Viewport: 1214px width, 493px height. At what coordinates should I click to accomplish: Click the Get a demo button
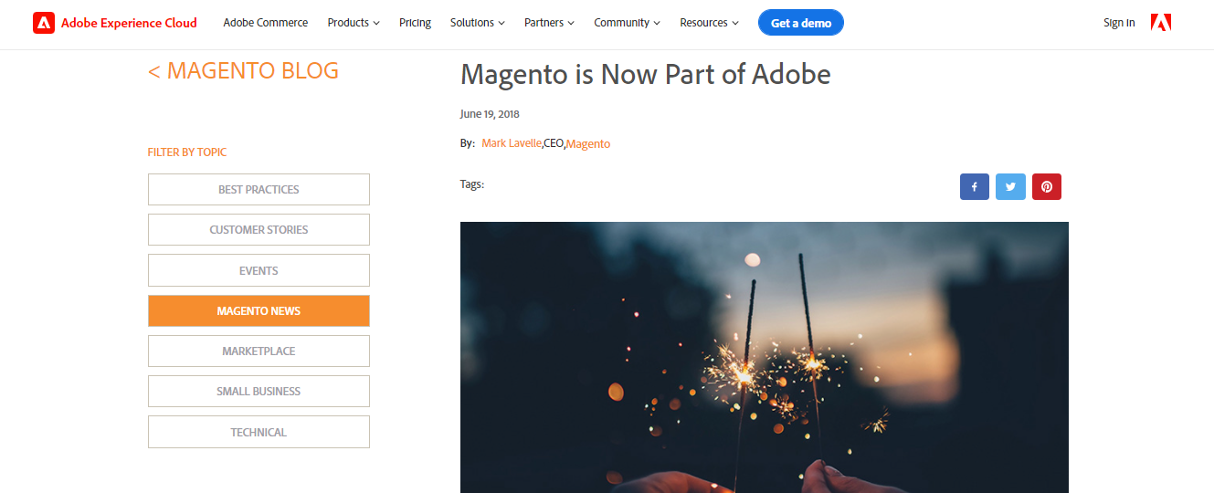click(x=801, y=23)
